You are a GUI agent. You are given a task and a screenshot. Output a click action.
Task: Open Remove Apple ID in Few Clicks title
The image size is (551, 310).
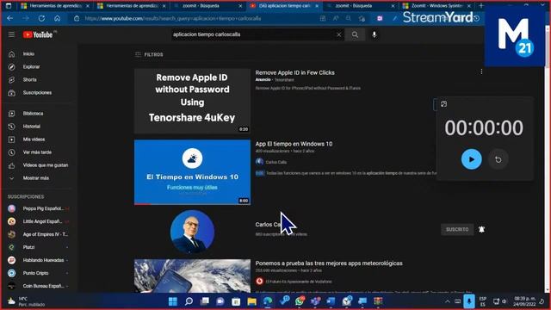pyautogui.click(x=294, y=72)
